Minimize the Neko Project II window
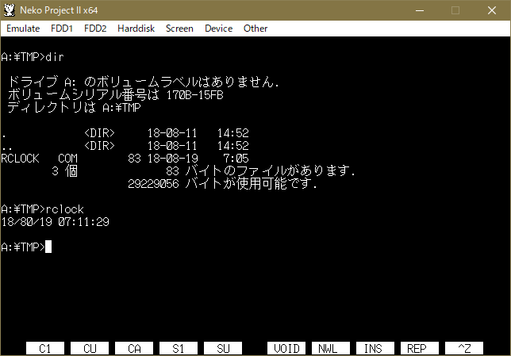The height and width of the screenshot is (356, 511). [x=420, y=10]
